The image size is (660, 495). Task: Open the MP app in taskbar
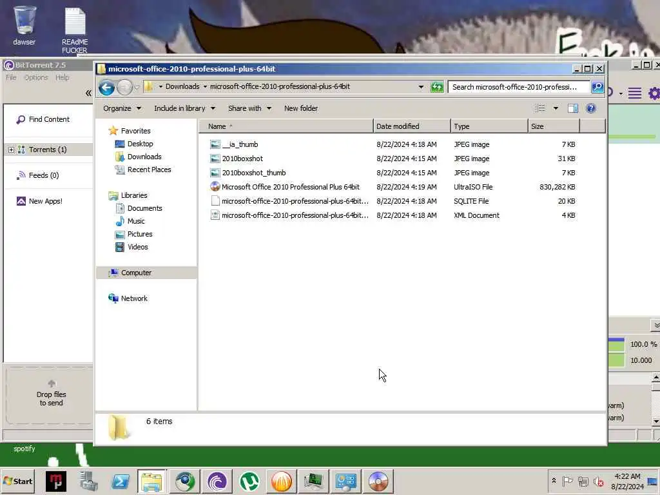click(x=56, y=481)
